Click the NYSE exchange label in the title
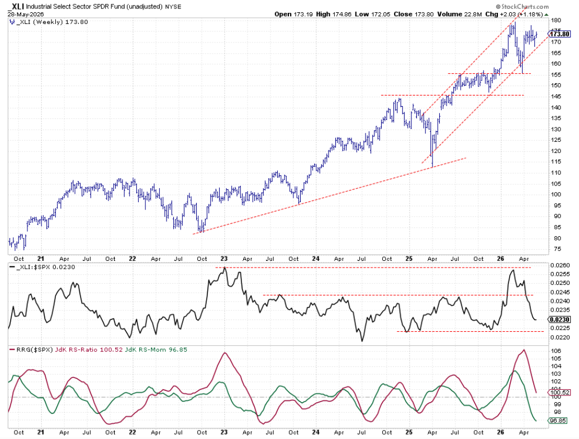579x439 pixels. 173,7
